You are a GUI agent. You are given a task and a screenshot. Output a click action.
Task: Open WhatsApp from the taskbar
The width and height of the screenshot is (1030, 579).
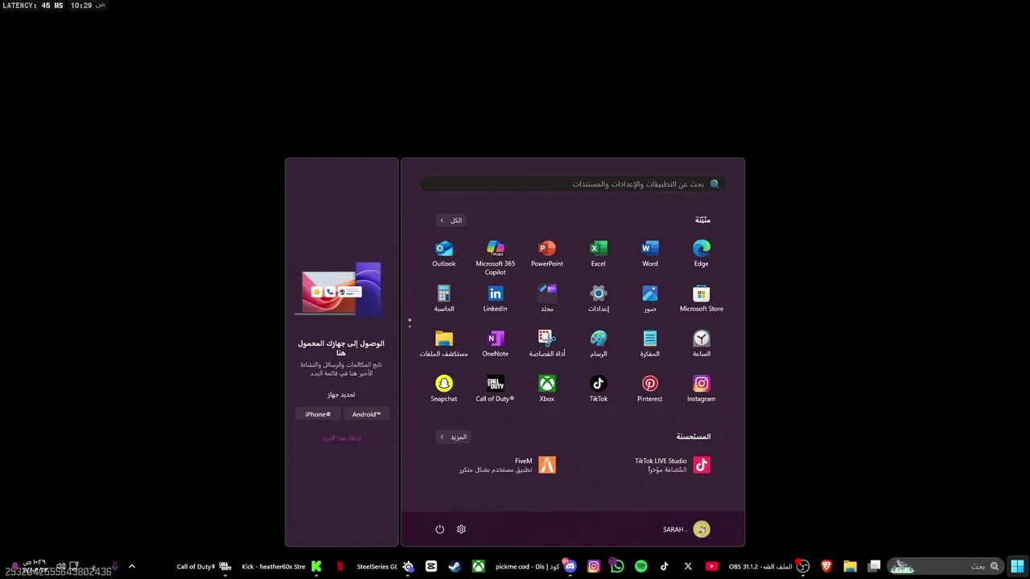tap(617, 566)
